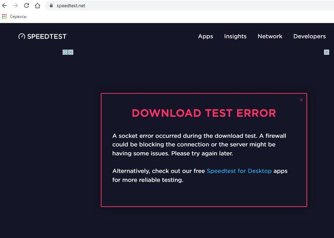Click the DOWNLOAD TEST ERROR heading
Image resolution: width=334 pixels, height=238 pixels.
coord(204,113)
